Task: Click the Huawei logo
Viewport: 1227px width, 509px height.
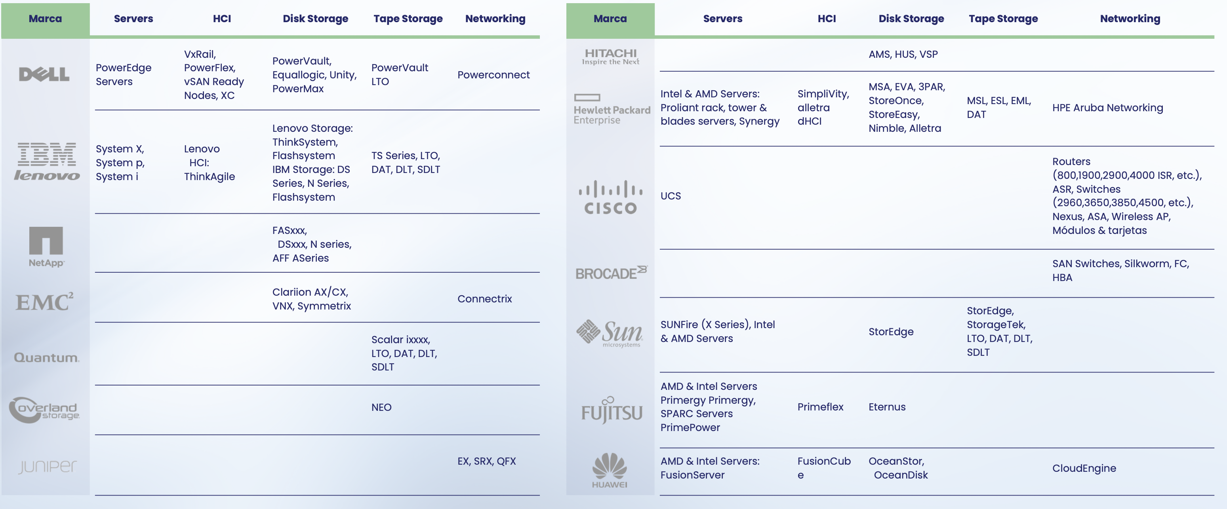Action: click(x=610, y=470)
